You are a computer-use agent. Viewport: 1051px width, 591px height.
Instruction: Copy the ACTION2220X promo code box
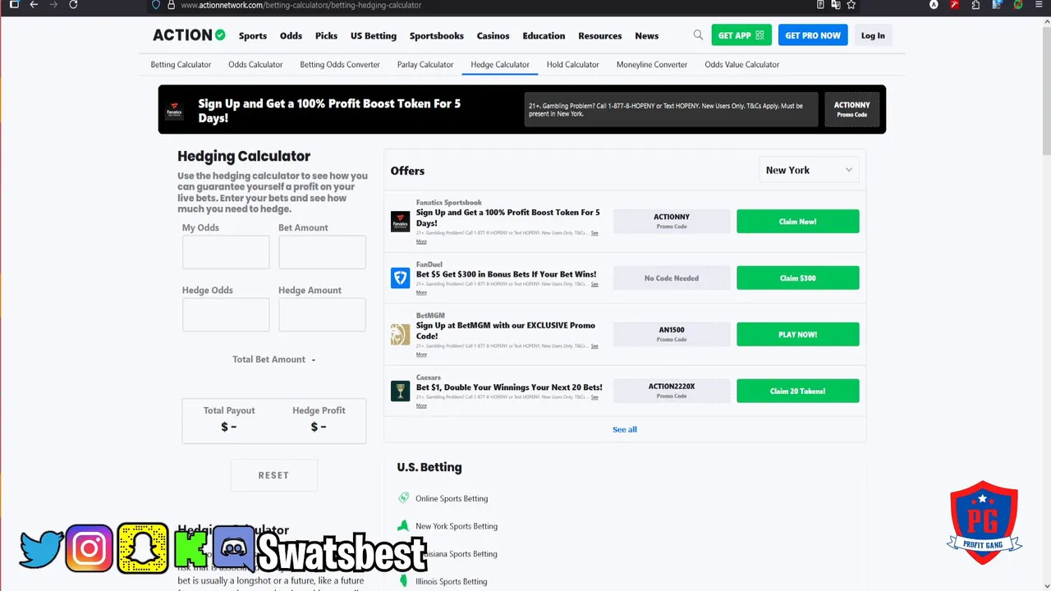click(x=672, y=391)
